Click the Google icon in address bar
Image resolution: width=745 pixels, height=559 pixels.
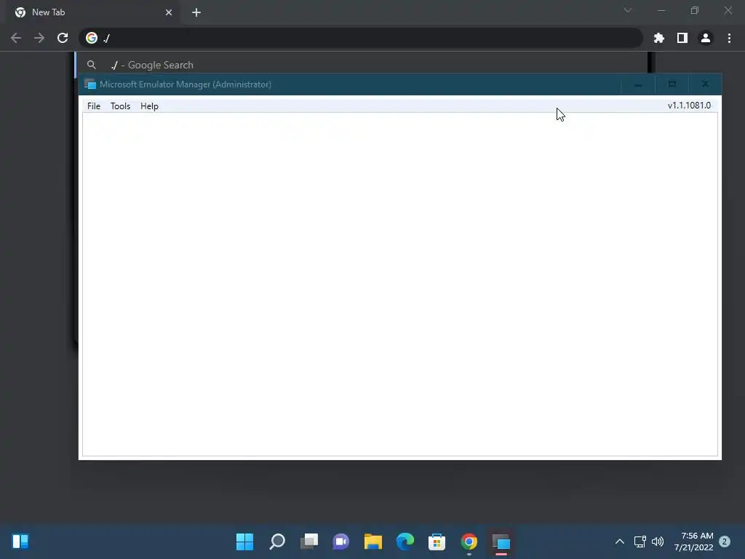92,38
